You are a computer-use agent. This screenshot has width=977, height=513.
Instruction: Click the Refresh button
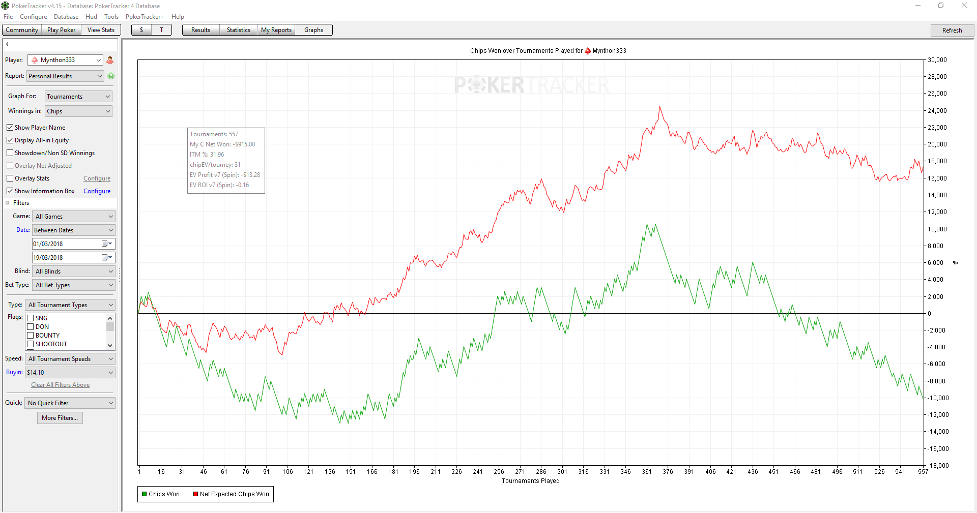(x=952, y=31)
